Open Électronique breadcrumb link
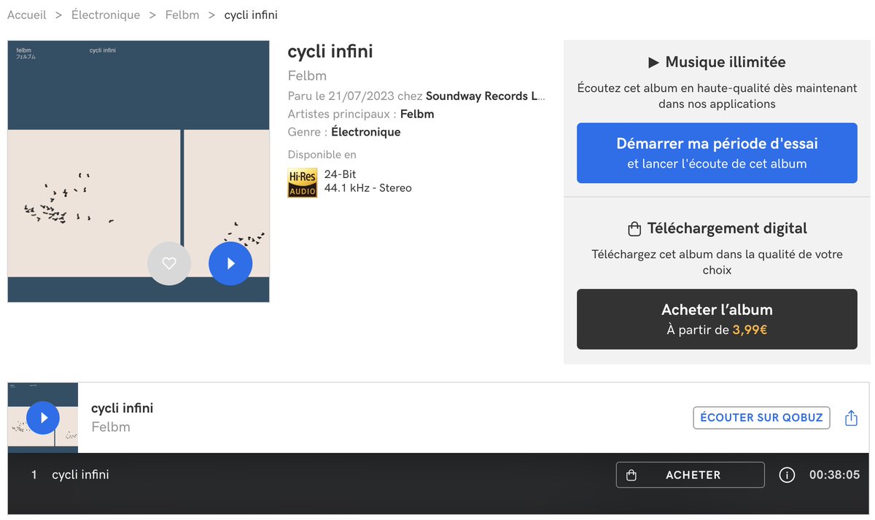This screenshot has height=520, width=875. click(106, 15)
